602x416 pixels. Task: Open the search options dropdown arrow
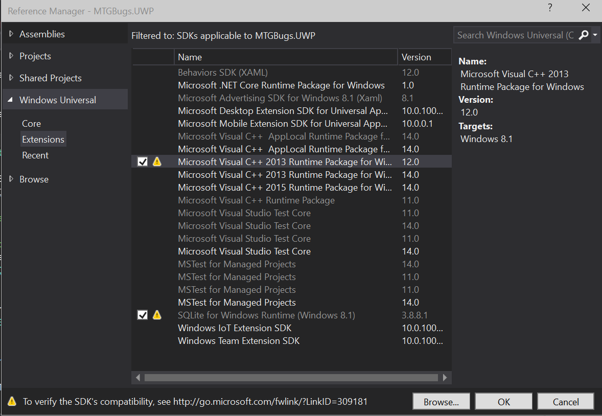coord(595,35)
